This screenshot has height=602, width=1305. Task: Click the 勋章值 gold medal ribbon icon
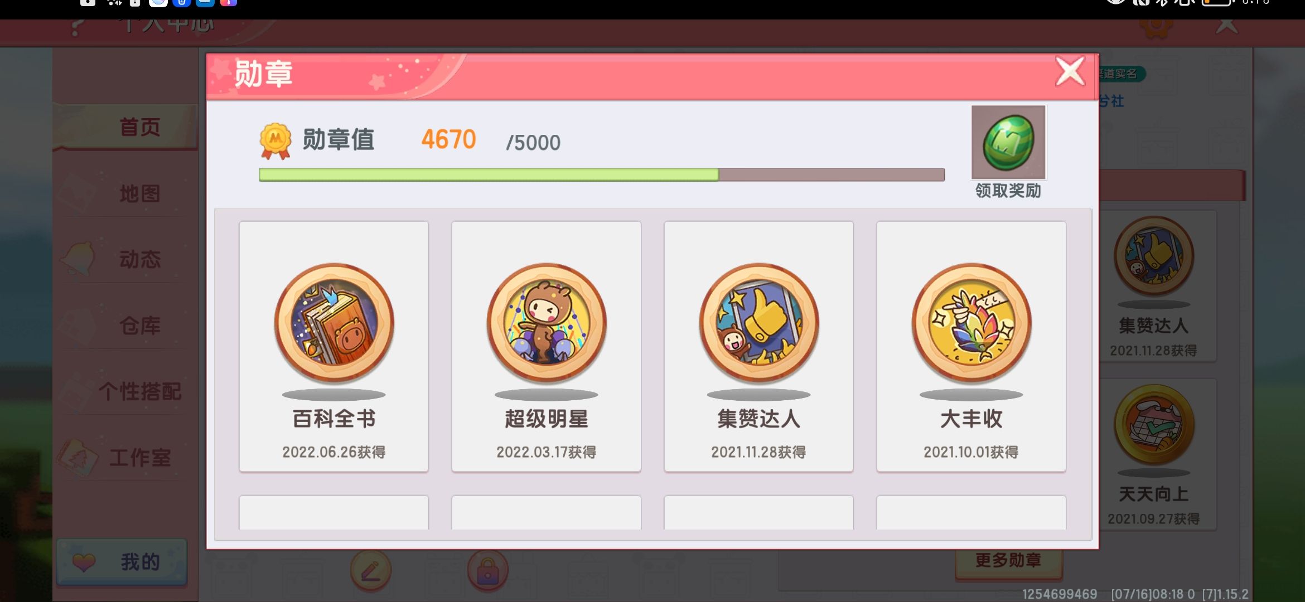[275, 141]
